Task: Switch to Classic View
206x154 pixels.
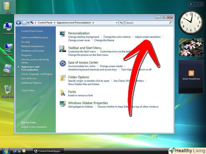Action: click(28, 90)
